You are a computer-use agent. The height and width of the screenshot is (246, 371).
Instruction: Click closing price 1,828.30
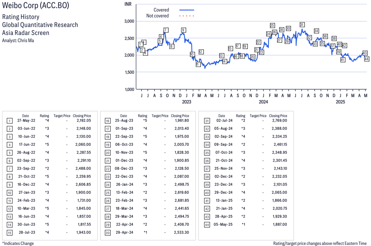click(x=182, y=152)
